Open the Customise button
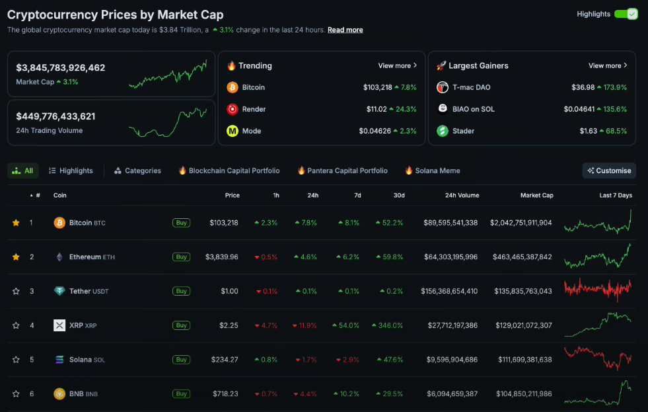Viewport: 648px width, 412px height. (609, 171)
